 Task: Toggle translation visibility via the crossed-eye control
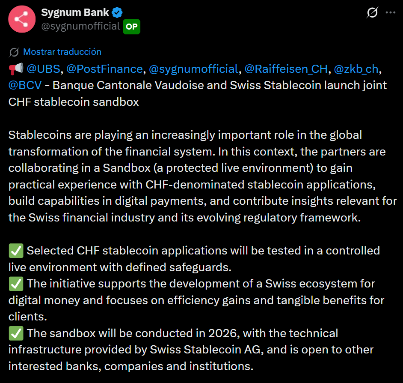[x=14, y=51]
